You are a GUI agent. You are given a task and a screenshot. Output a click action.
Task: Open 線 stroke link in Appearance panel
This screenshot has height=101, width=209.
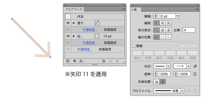80,36
